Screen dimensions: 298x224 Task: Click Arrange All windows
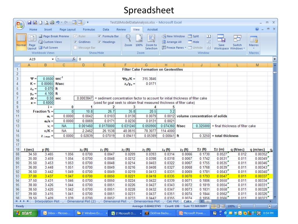pyautogui.click(x=172, y=42)
